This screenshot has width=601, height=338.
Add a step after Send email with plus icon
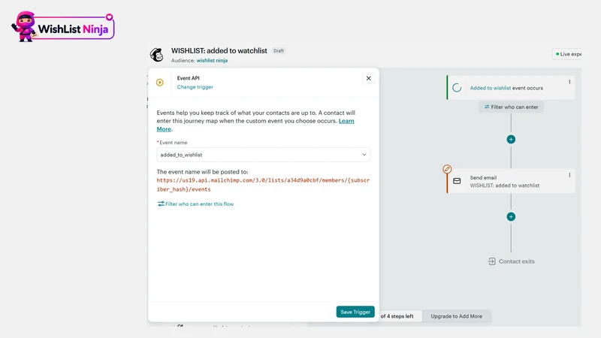click(511, 217)
